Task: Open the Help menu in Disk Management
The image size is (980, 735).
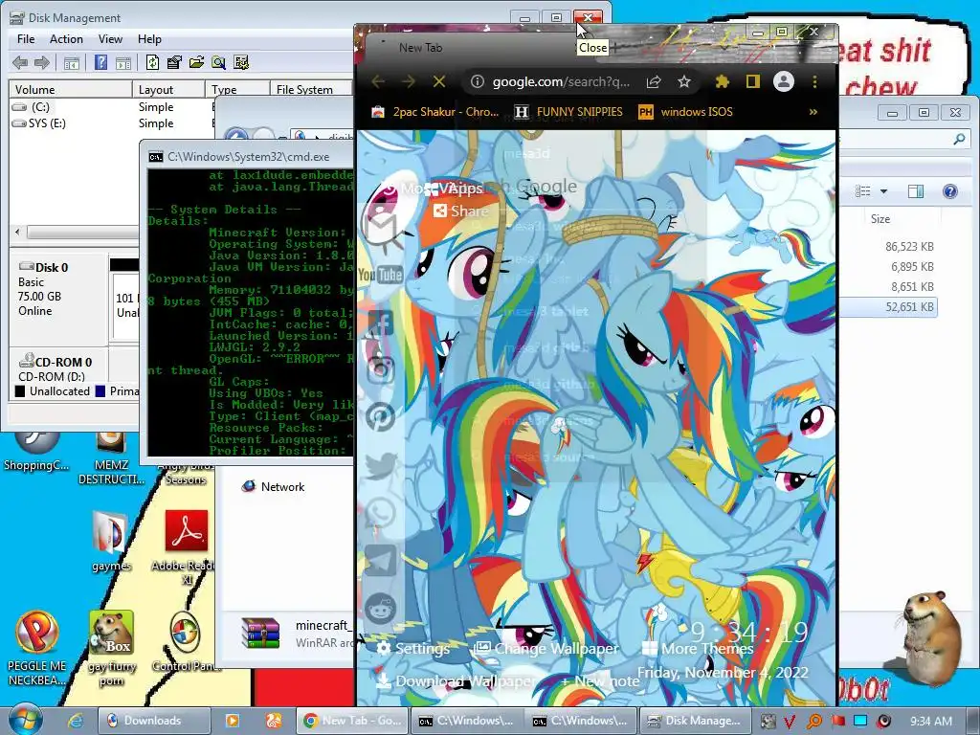Action: 149,38
